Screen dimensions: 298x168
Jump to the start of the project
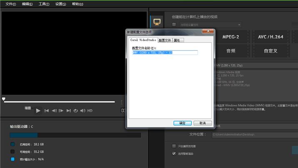coord(47,110)
